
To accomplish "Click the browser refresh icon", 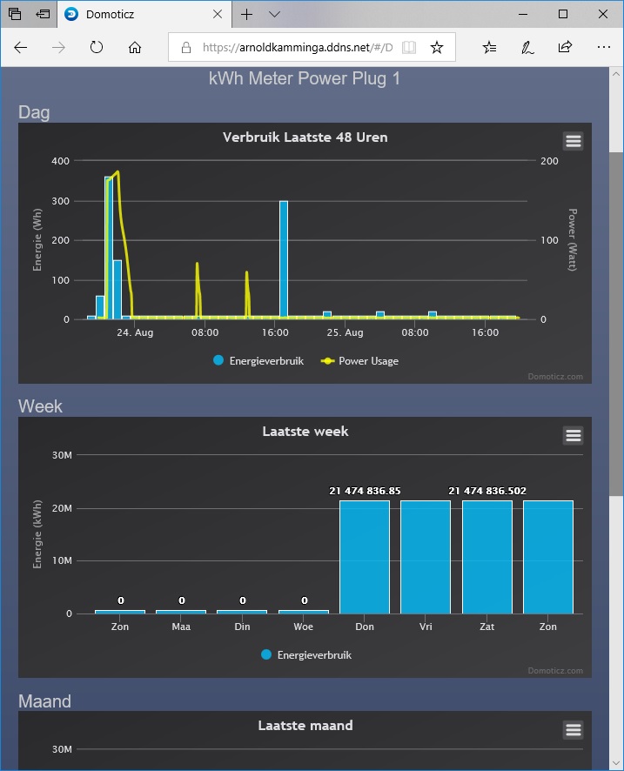I will pyautogui.click(x=97, y=47).
